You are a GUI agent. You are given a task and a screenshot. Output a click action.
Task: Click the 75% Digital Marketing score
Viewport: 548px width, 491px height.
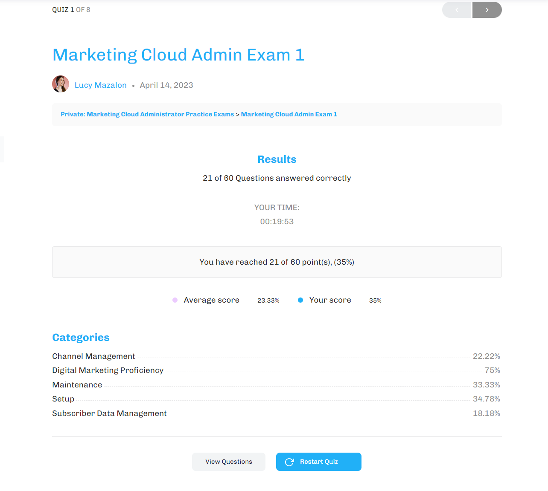click(x=493, y=370)
